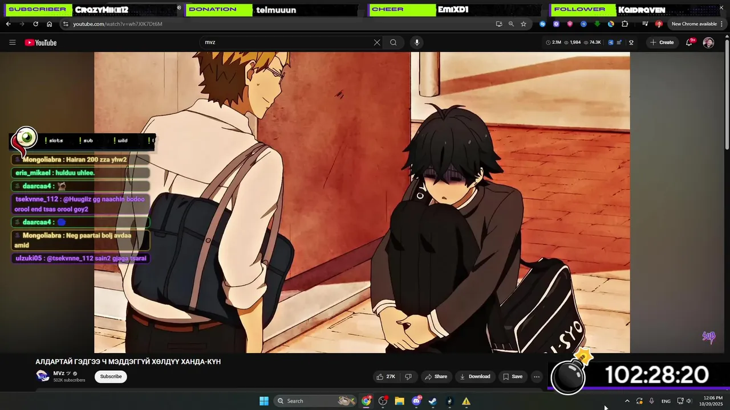The width and height of the screenshot is (730, 410).
Task: Click the green download arrow extension
Action: [597, 24]
